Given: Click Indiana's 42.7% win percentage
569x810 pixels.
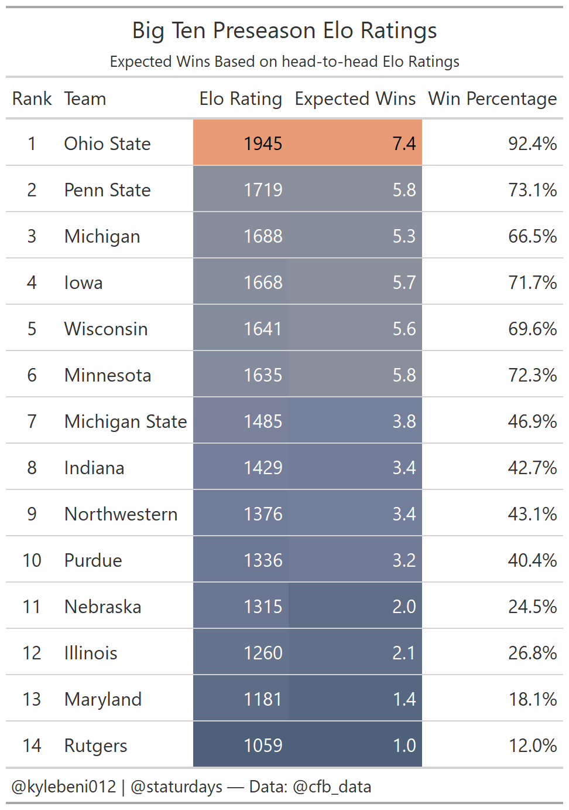Looking at the screenshot, I should [x=532, y=468].
